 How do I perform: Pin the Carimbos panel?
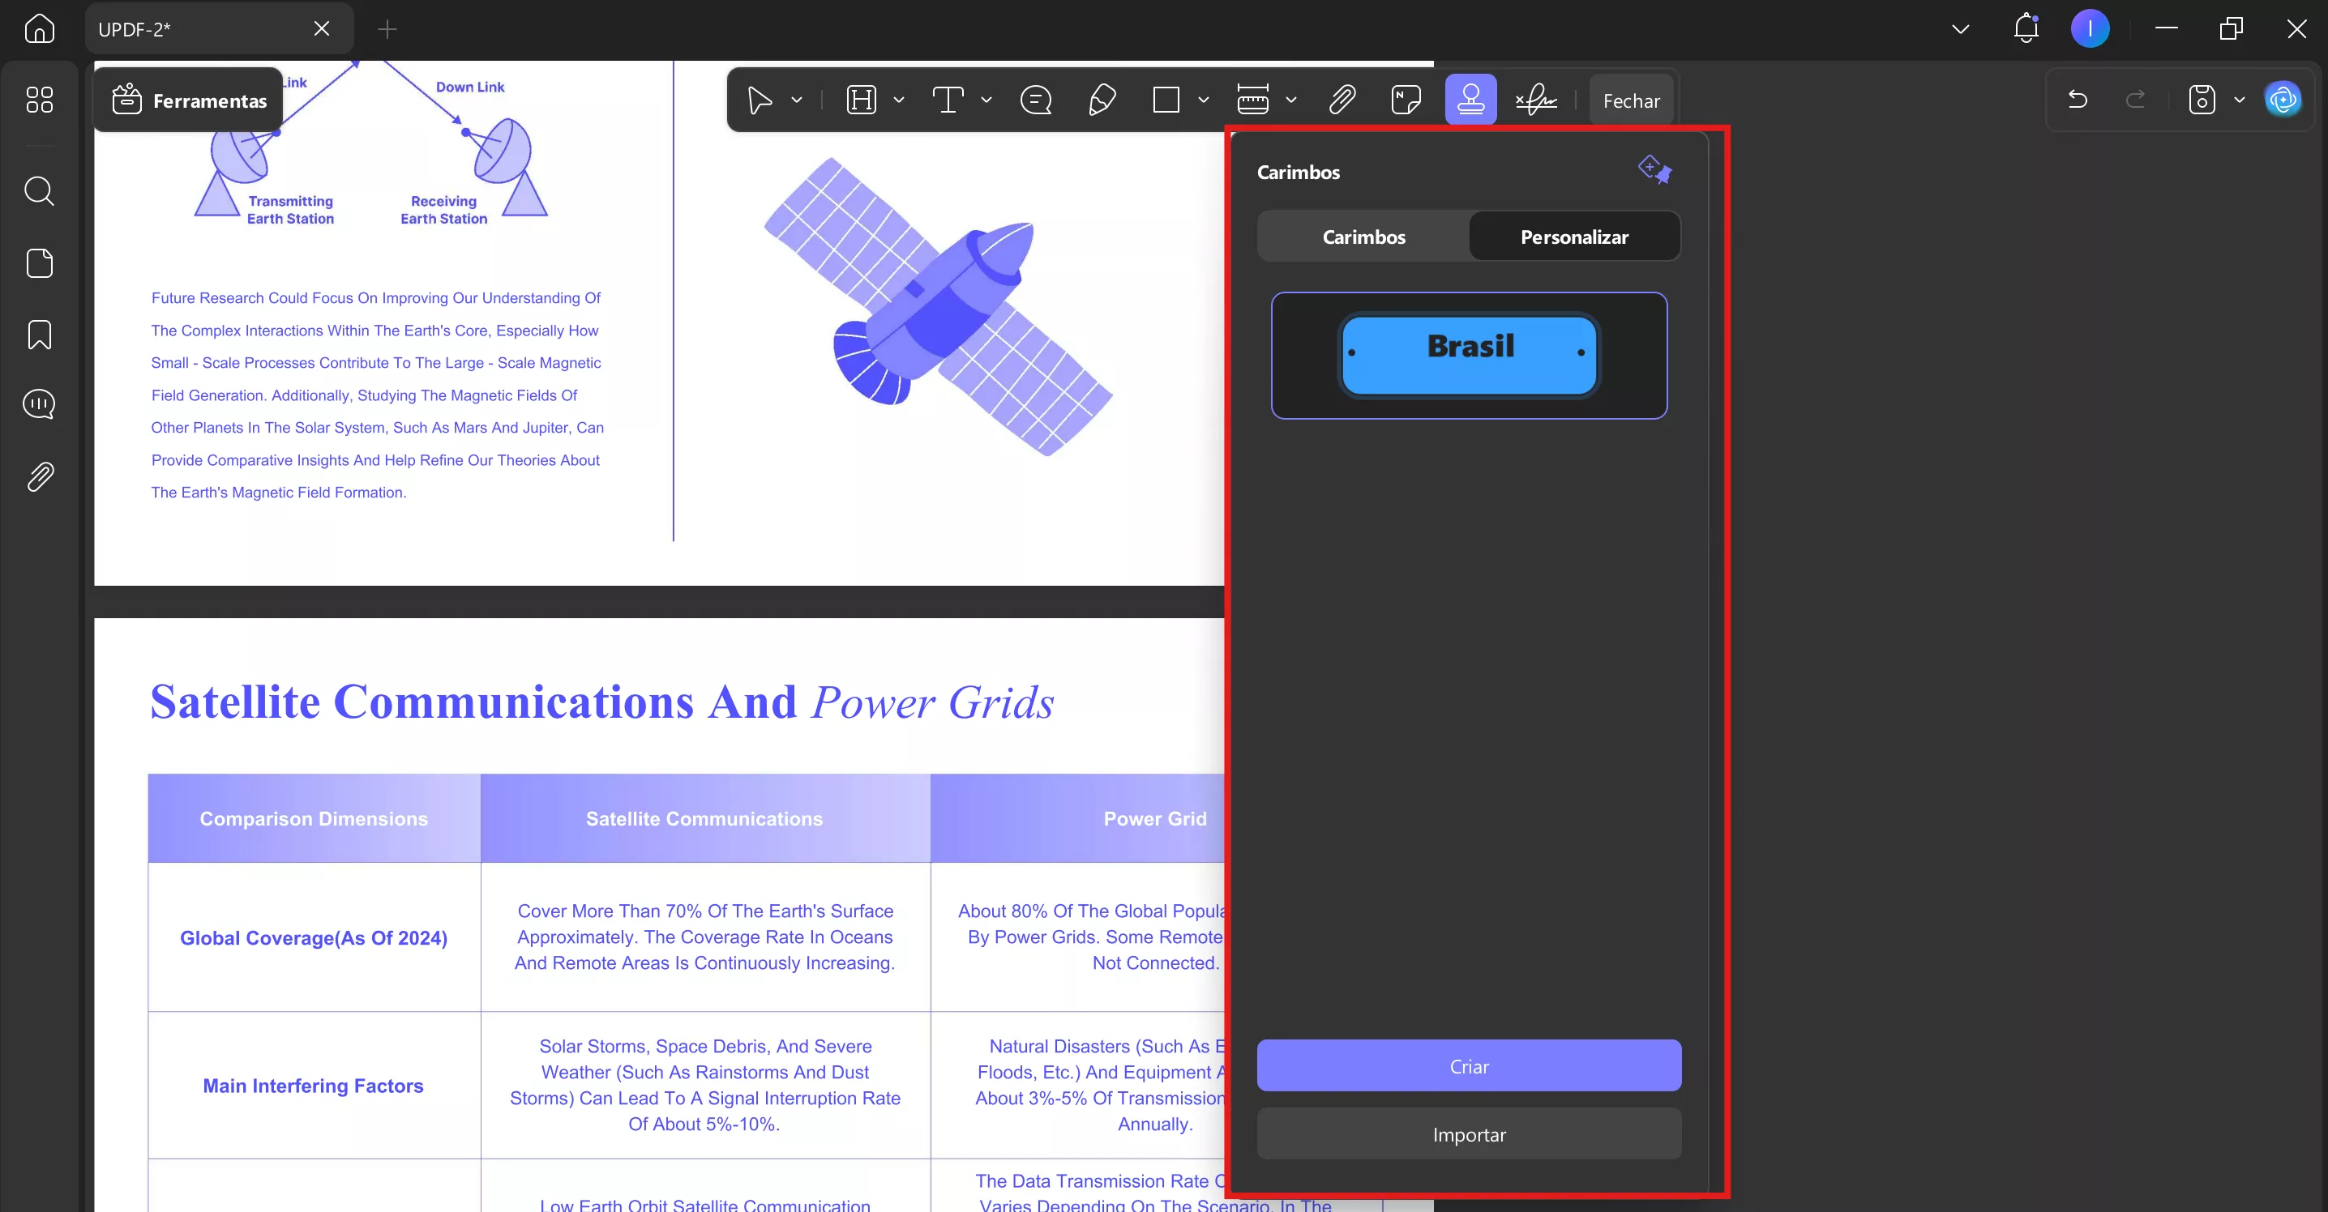point(1654,169)
